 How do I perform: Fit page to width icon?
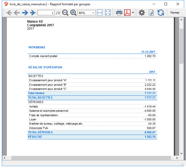click(100, 13)
